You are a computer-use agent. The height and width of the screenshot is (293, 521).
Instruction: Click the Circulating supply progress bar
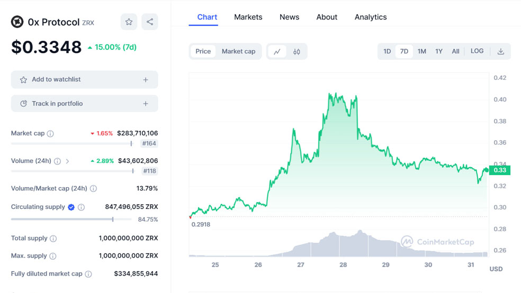click(71, 219)
